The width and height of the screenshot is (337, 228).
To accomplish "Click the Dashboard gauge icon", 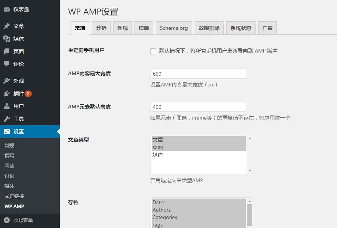I will [x=7, y=9].
